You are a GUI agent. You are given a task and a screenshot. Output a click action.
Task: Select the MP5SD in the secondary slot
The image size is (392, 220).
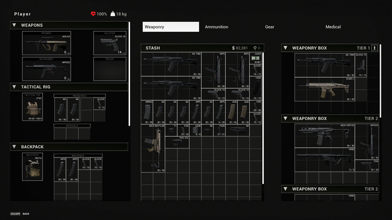click(x=47, y=69)
